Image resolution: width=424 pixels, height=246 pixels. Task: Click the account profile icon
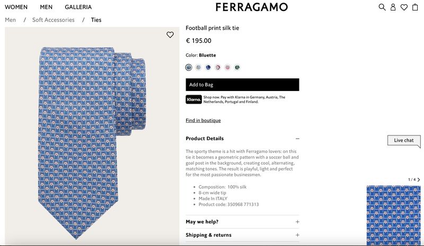(393, 7)
